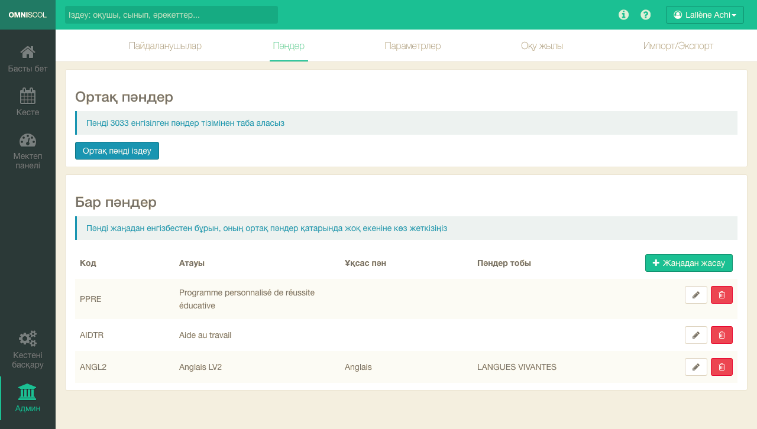
Task: Open Кестені басқару gears icon
Action: (28, 339)
